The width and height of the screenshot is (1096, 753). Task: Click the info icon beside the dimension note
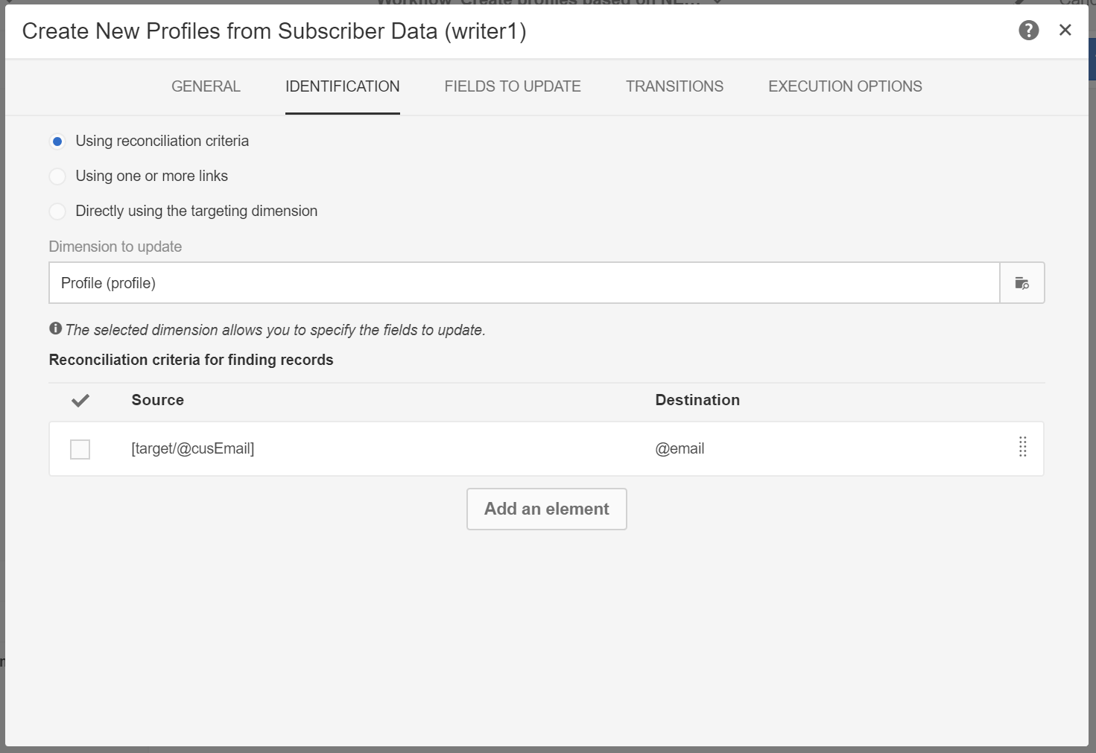(x=55, y=328)
